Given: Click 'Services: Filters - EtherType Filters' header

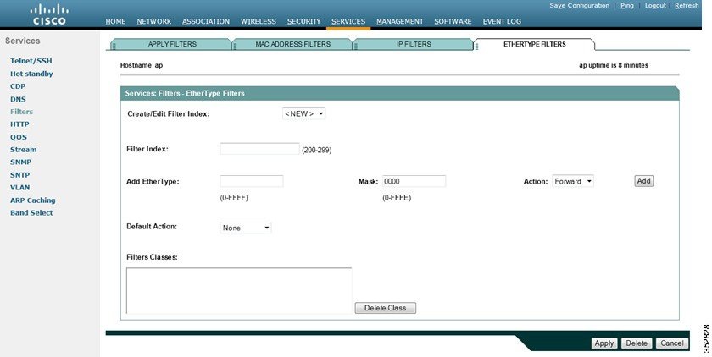Looking at the screenshot, I should (x=185, y=93).
